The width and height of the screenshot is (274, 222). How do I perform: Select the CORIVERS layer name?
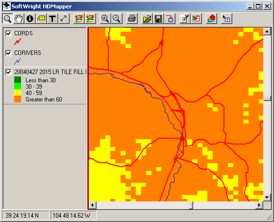[x=27, y=53]
